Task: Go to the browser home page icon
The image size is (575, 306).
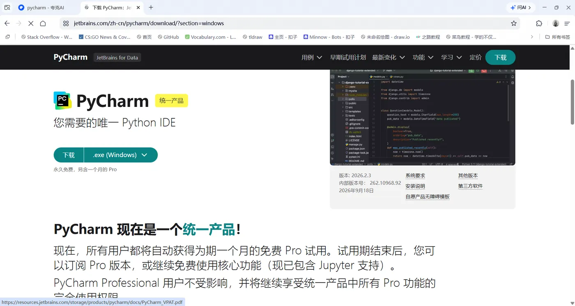Action: pos(43,23)
